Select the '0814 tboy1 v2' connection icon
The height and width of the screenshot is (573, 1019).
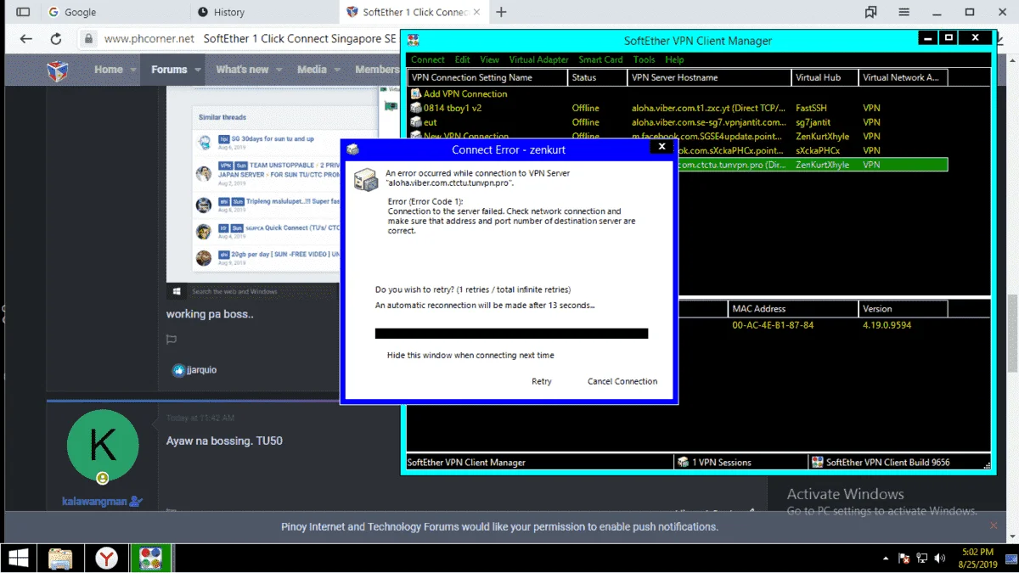(415, 108)
